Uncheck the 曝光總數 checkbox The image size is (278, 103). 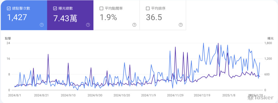point(55,9)
